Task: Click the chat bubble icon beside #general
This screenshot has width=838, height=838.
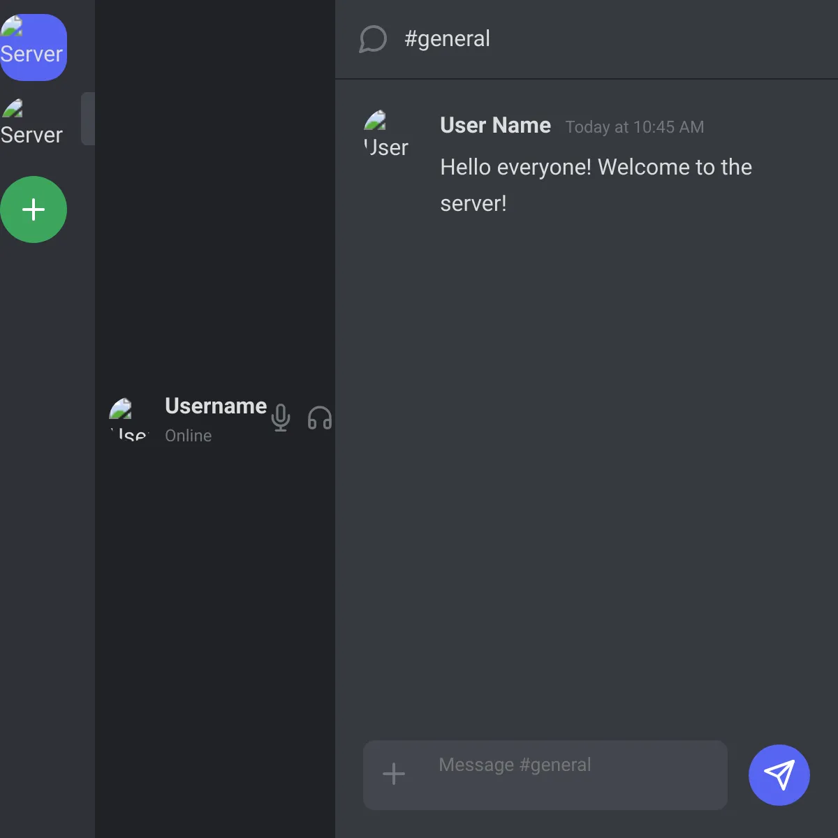Action: [373, 39]
